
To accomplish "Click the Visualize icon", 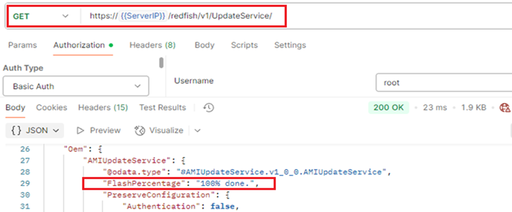I will 140,130.
